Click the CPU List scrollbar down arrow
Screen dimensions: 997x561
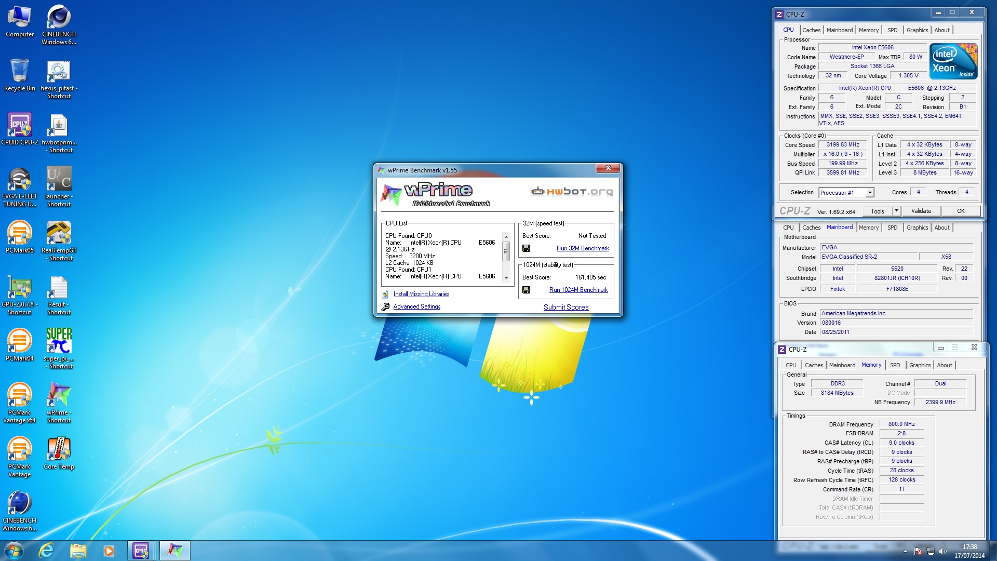tap(506, 278)
